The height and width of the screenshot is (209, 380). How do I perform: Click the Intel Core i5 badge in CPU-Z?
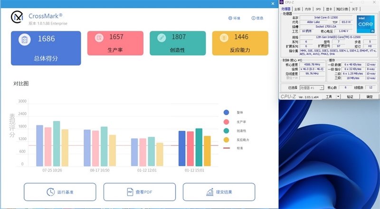tap(366, 24)
